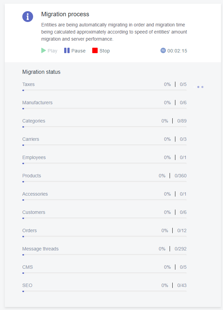Click the Products 0/360 counter
The width and height of the screenshot is (223, 310).
click(180, 176)
